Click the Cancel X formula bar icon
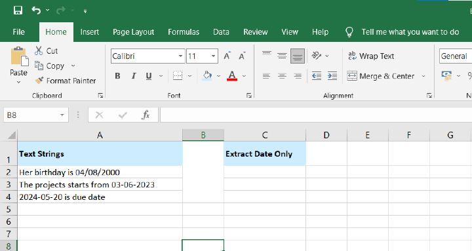472x251 pixels. (x=100, y=115)
